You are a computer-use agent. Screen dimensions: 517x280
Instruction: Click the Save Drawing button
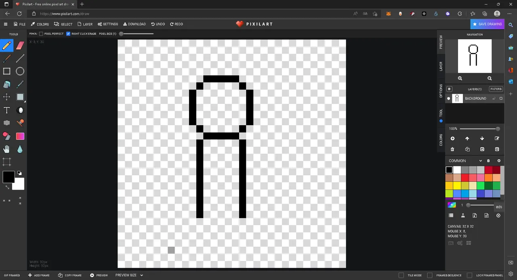pyautogui.click(x=487, y=24)
